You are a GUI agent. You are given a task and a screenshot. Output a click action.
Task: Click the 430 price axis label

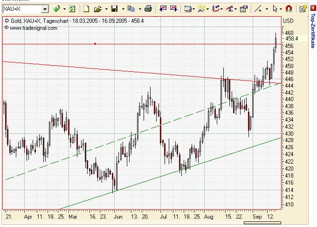click(289, 133)
